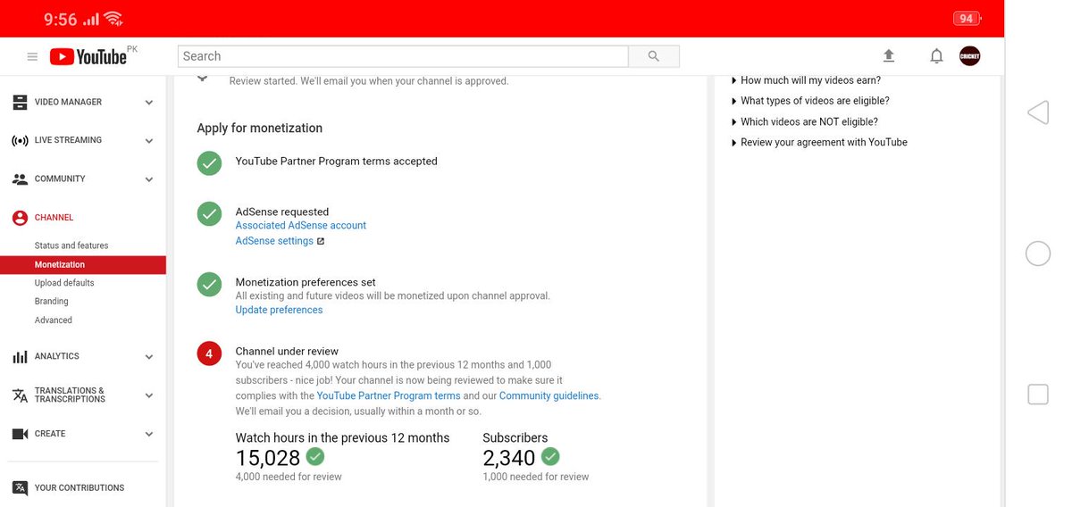Image resolution: width=1072 pixels, height=507 pixels.
Task: Click the green check for Partner Program terms accepted
Action: [209, 163]
